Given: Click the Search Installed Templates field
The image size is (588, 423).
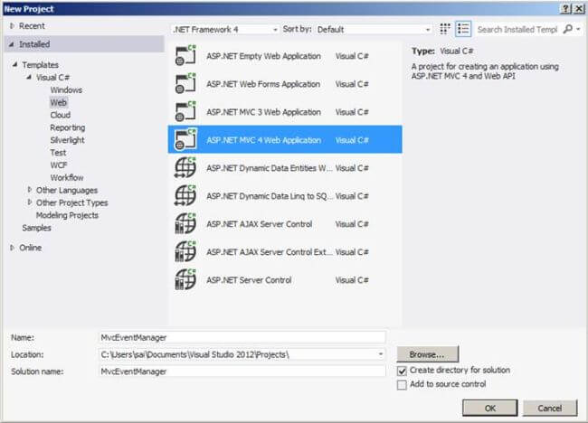Looking at the screenshot, I should point(517,29).
